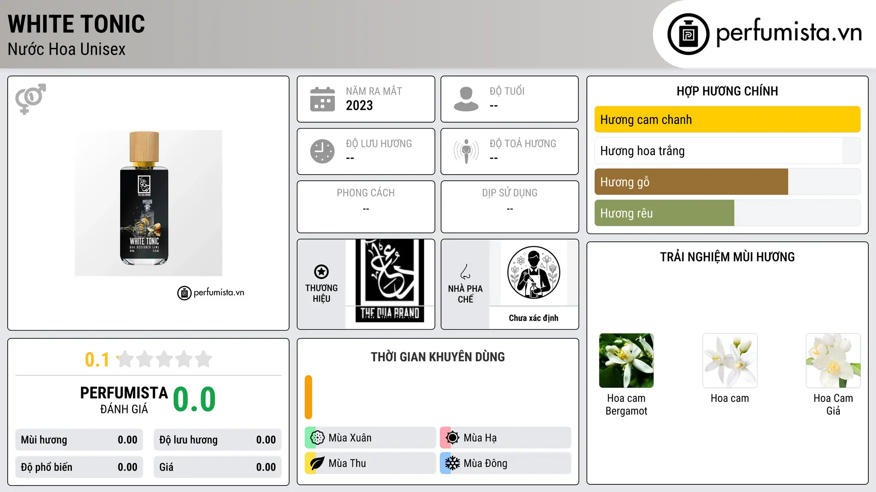The width and height of the screenshot is (876, 492).
Task: Click the snowflake icon for Mùa Đông
Action: tap(453, 463)
